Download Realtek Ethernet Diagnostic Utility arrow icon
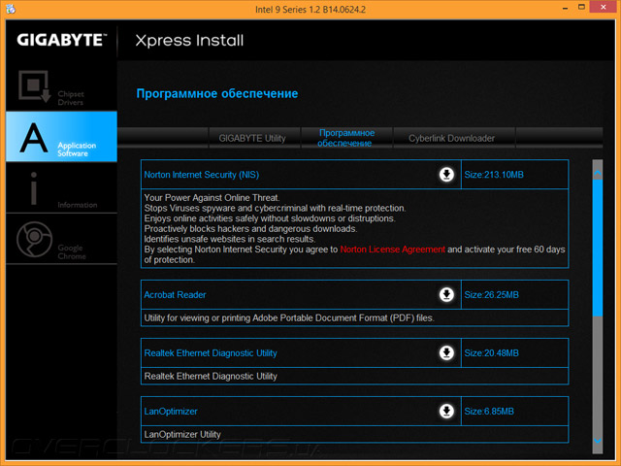Image resolution: width=621 pixels, height=466 pixels. click(446, 352)
